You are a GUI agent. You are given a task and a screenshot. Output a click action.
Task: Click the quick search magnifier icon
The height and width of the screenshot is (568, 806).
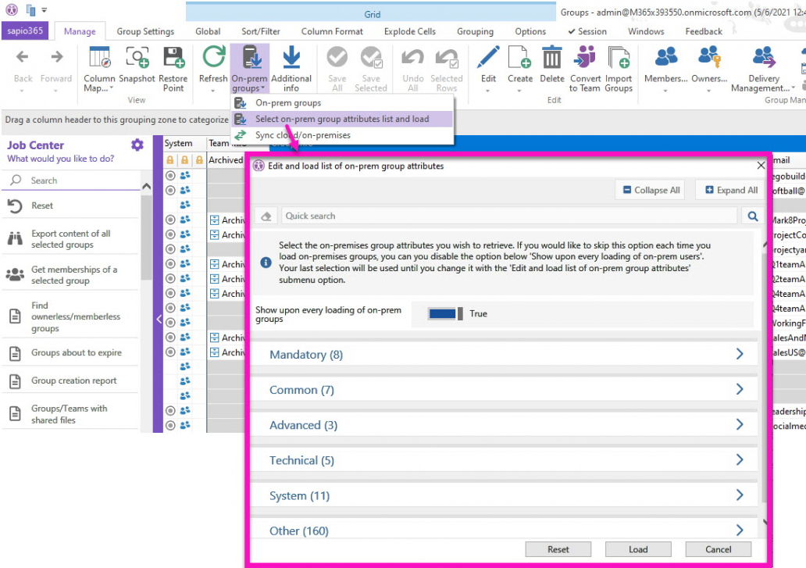tap(753, 216)
